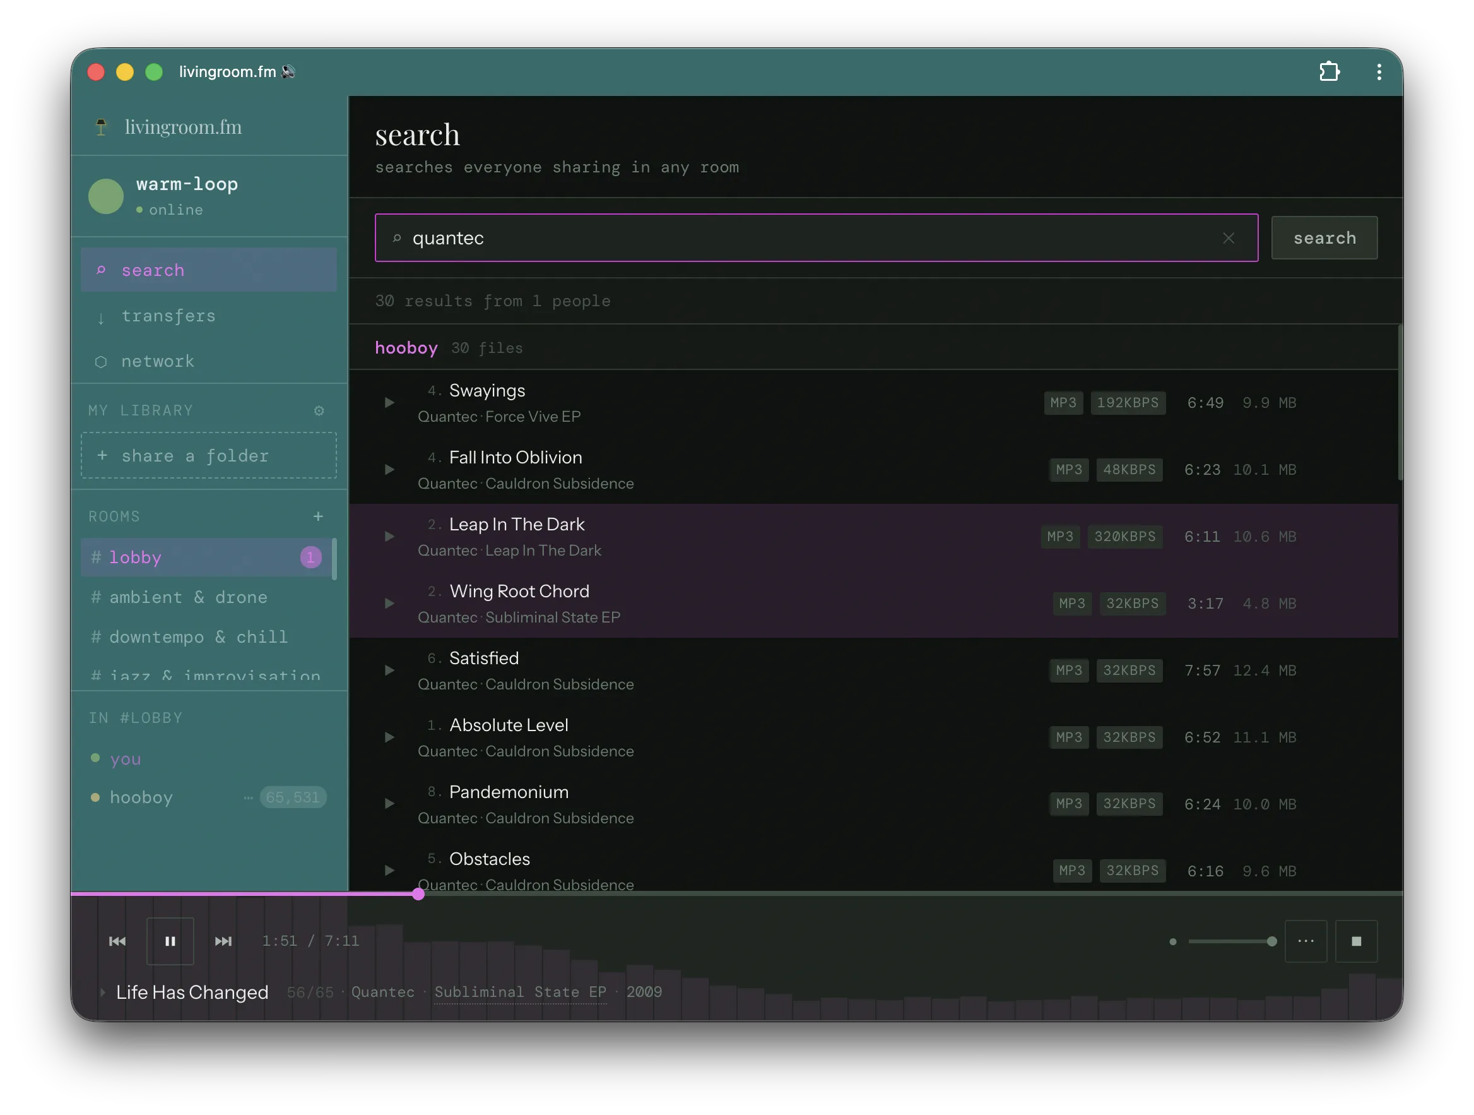Click the rooms list scrollbar
This screenshot has height=1115, width=1474.
pyautogui.click(x=334, y=559)
